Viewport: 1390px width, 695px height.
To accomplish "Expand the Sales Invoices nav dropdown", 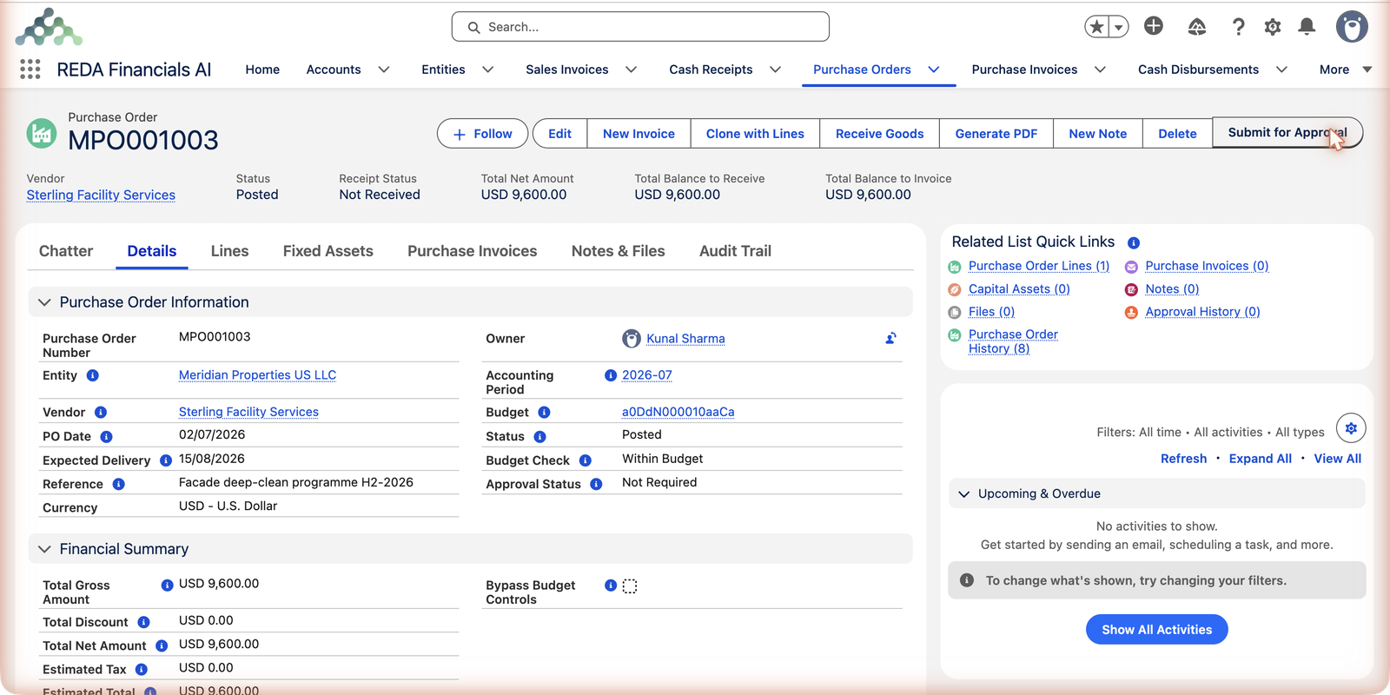I will 632,69.
